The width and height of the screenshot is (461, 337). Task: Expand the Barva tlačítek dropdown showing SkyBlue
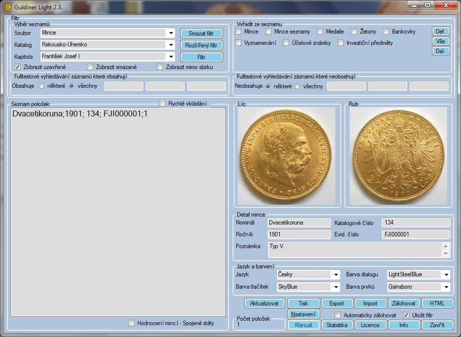(308, 287)
